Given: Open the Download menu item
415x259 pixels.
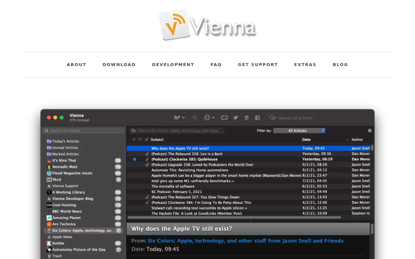Looking at the screenshot, I should 119,65.
